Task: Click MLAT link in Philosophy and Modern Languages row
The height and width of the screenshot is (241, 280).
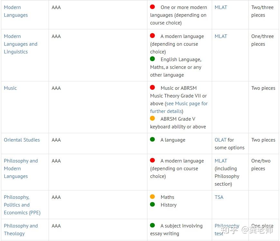Action: pos(221,161)
